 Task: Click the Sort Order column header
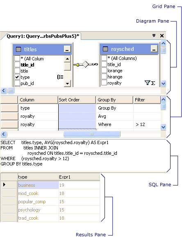[77, 100]
